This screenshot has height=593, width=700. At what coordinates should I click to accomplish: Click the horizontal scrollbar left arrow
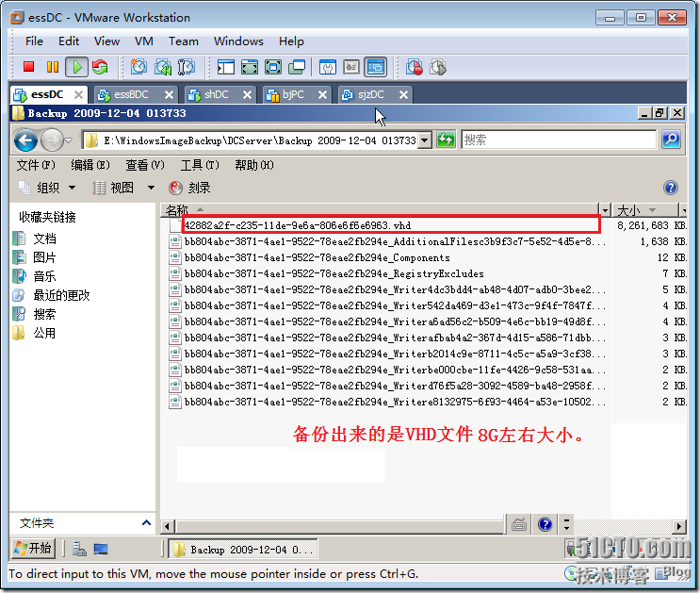point(168,526)
